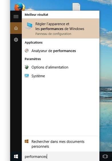The width and height of the screenshot is (112, 161).
Task: Click the Windows logo beside Rechercher
Action: point(27,141)
